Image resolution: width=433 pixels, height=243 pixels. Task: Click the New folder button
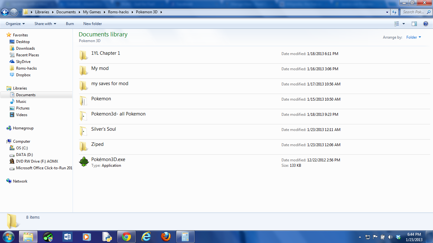pos(93,24)
